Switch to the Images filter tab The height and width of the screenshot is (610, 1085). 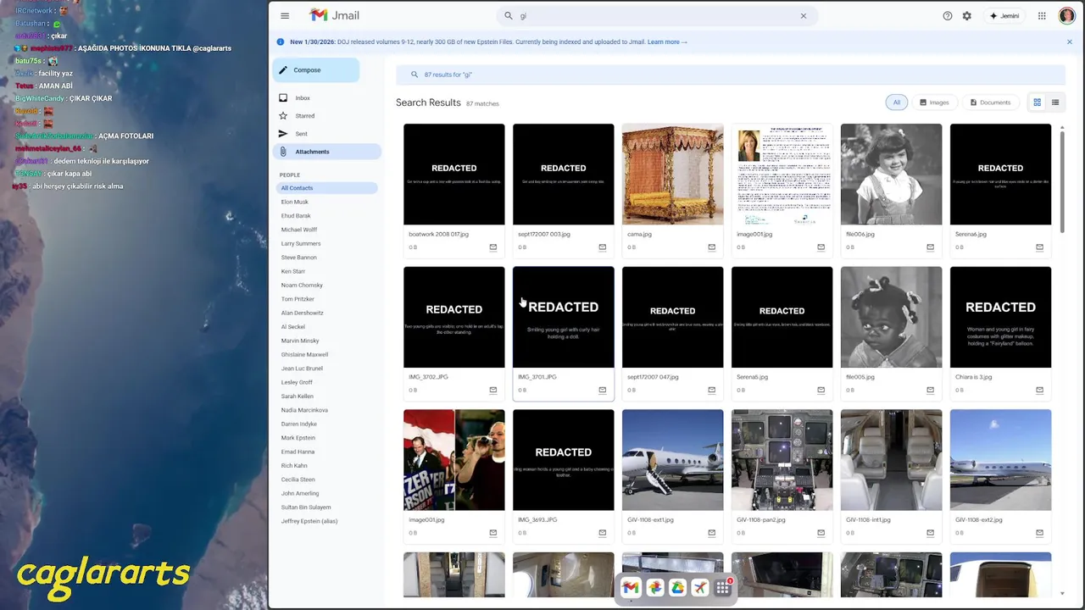click(934, 103)
